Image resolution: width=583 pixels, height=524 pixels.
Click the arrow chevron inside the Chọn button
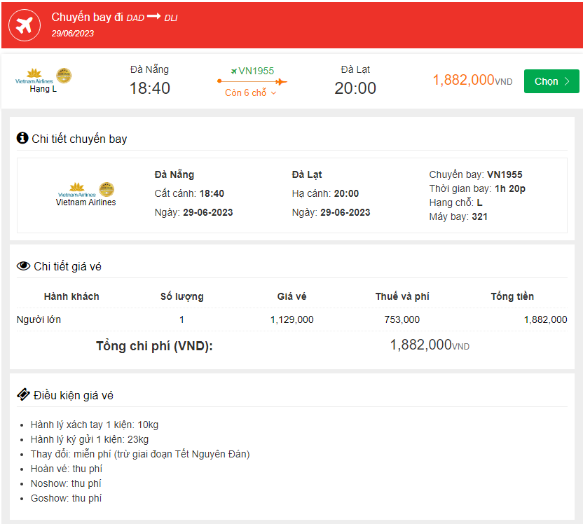(x=566, y=81)
